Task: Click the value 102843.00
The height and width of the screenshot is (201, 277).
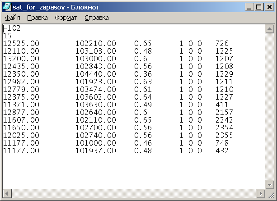Action: click(x=96, y=66)
